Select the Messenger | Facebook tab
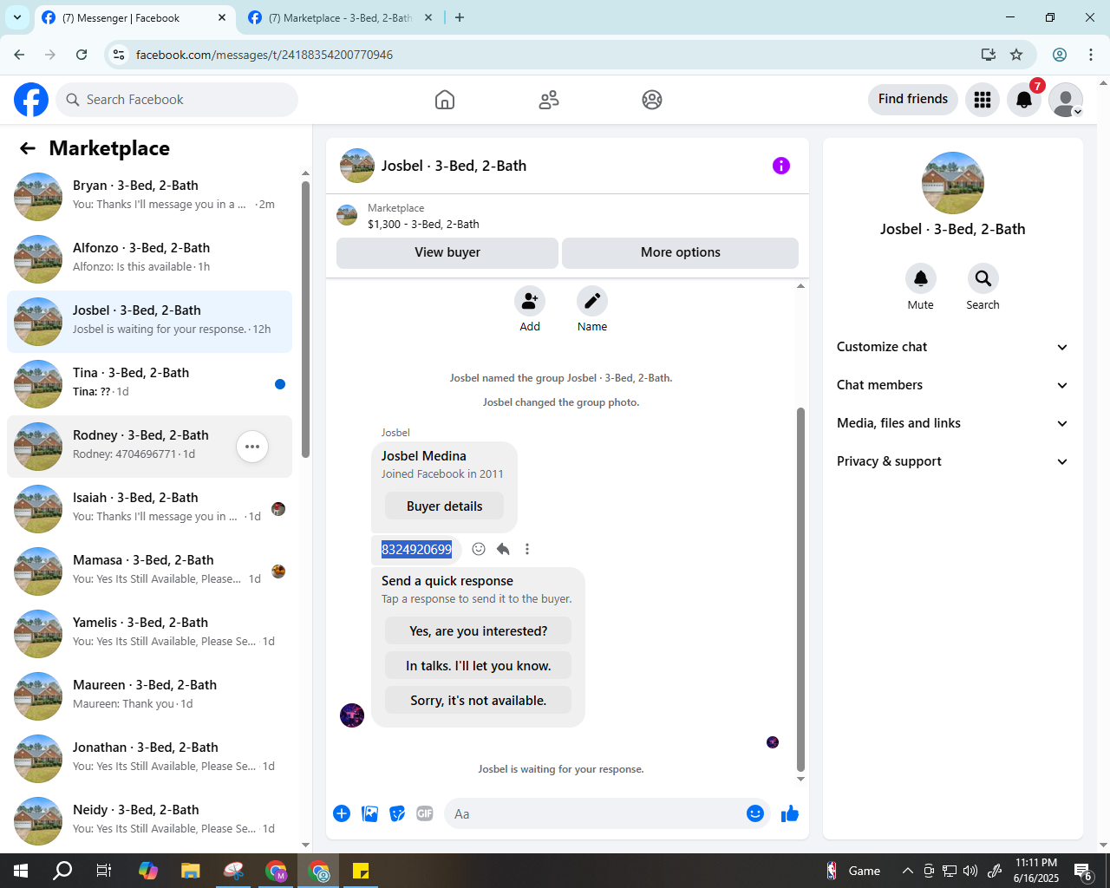The height and width of the screenshot is (888, 1110). [x=134, y=18]
